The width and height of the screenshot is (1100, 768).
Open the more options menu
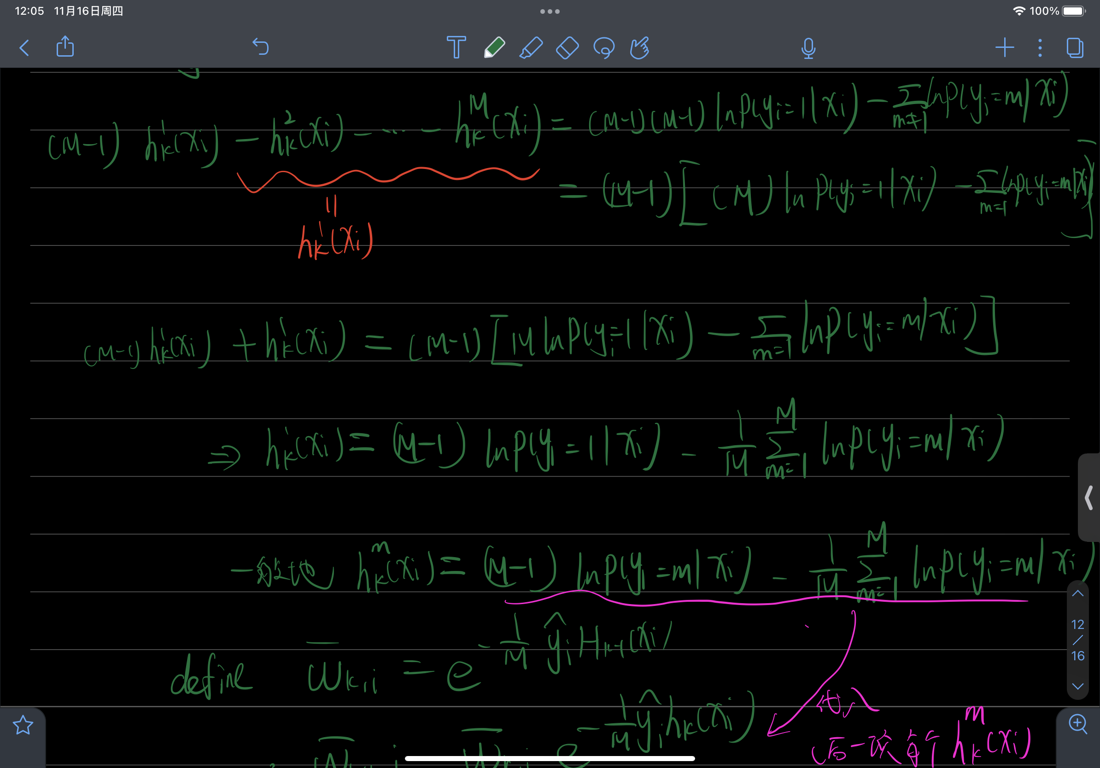[x=1040, y=48]
